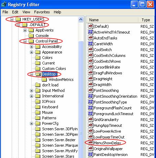Click the string icon beside HungAppTimeout
This screenshot has height=158, width=156.
[x=91, y=125]
